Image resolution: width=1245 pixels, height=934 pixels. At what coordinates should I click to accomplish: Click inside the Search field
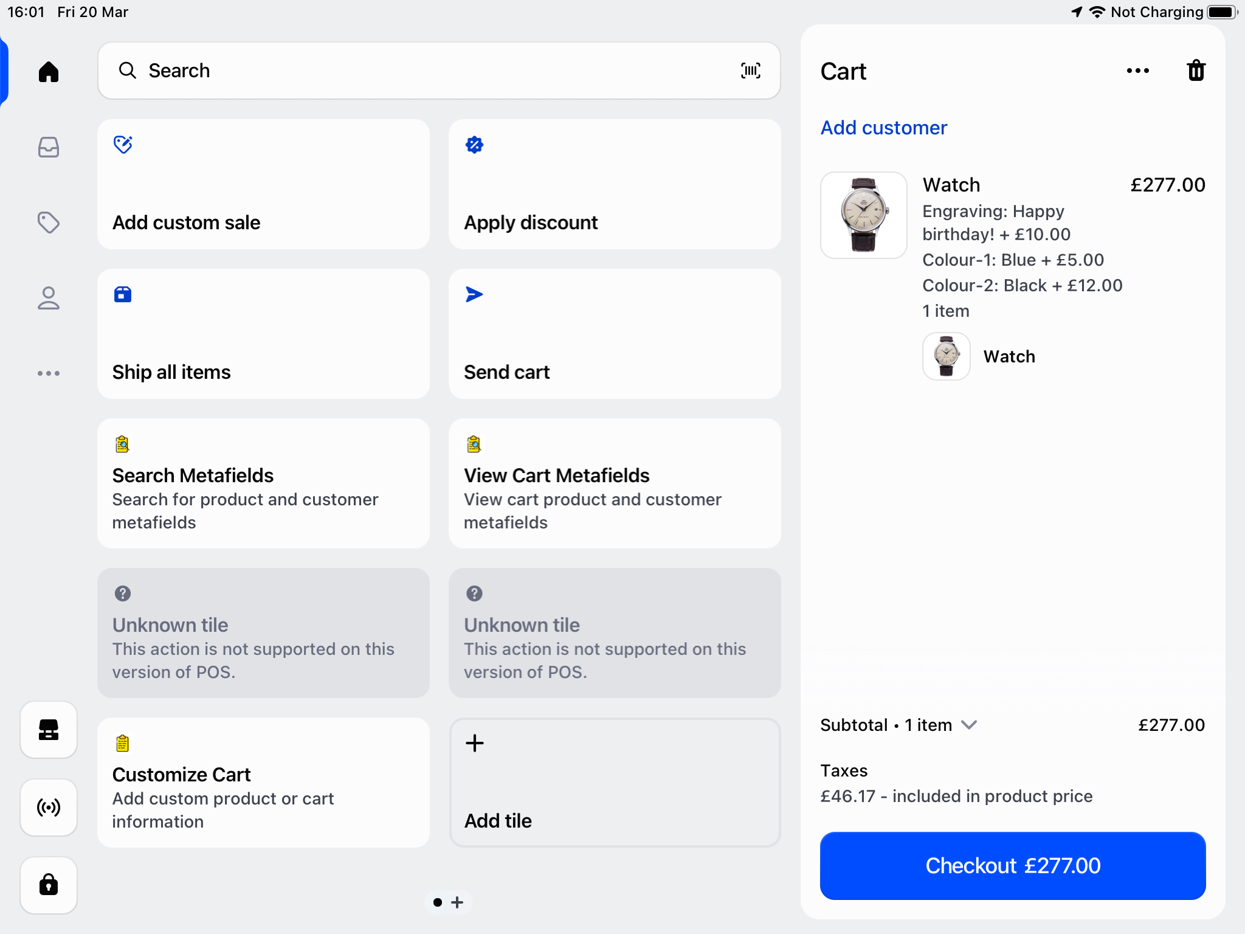tap(426, 71)
